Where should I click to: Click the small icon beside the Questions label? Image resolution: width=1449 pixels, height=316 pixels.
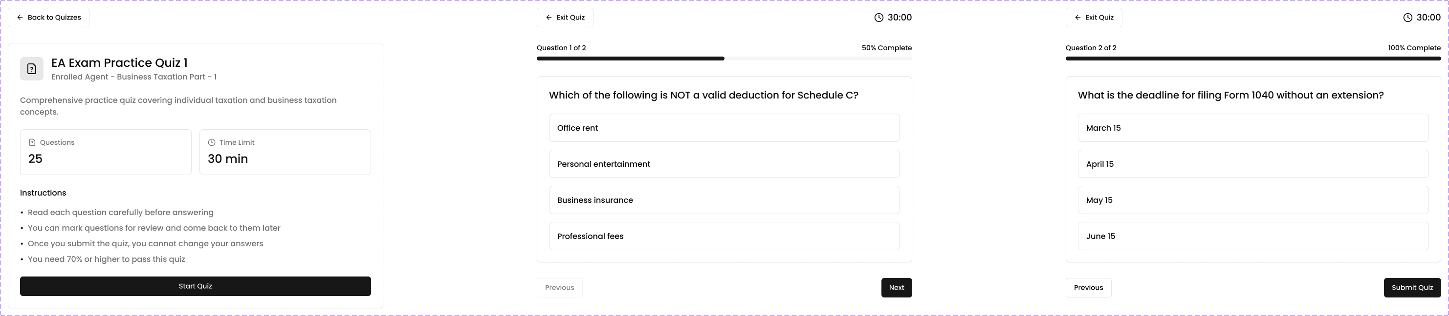[x=32, y=142]
